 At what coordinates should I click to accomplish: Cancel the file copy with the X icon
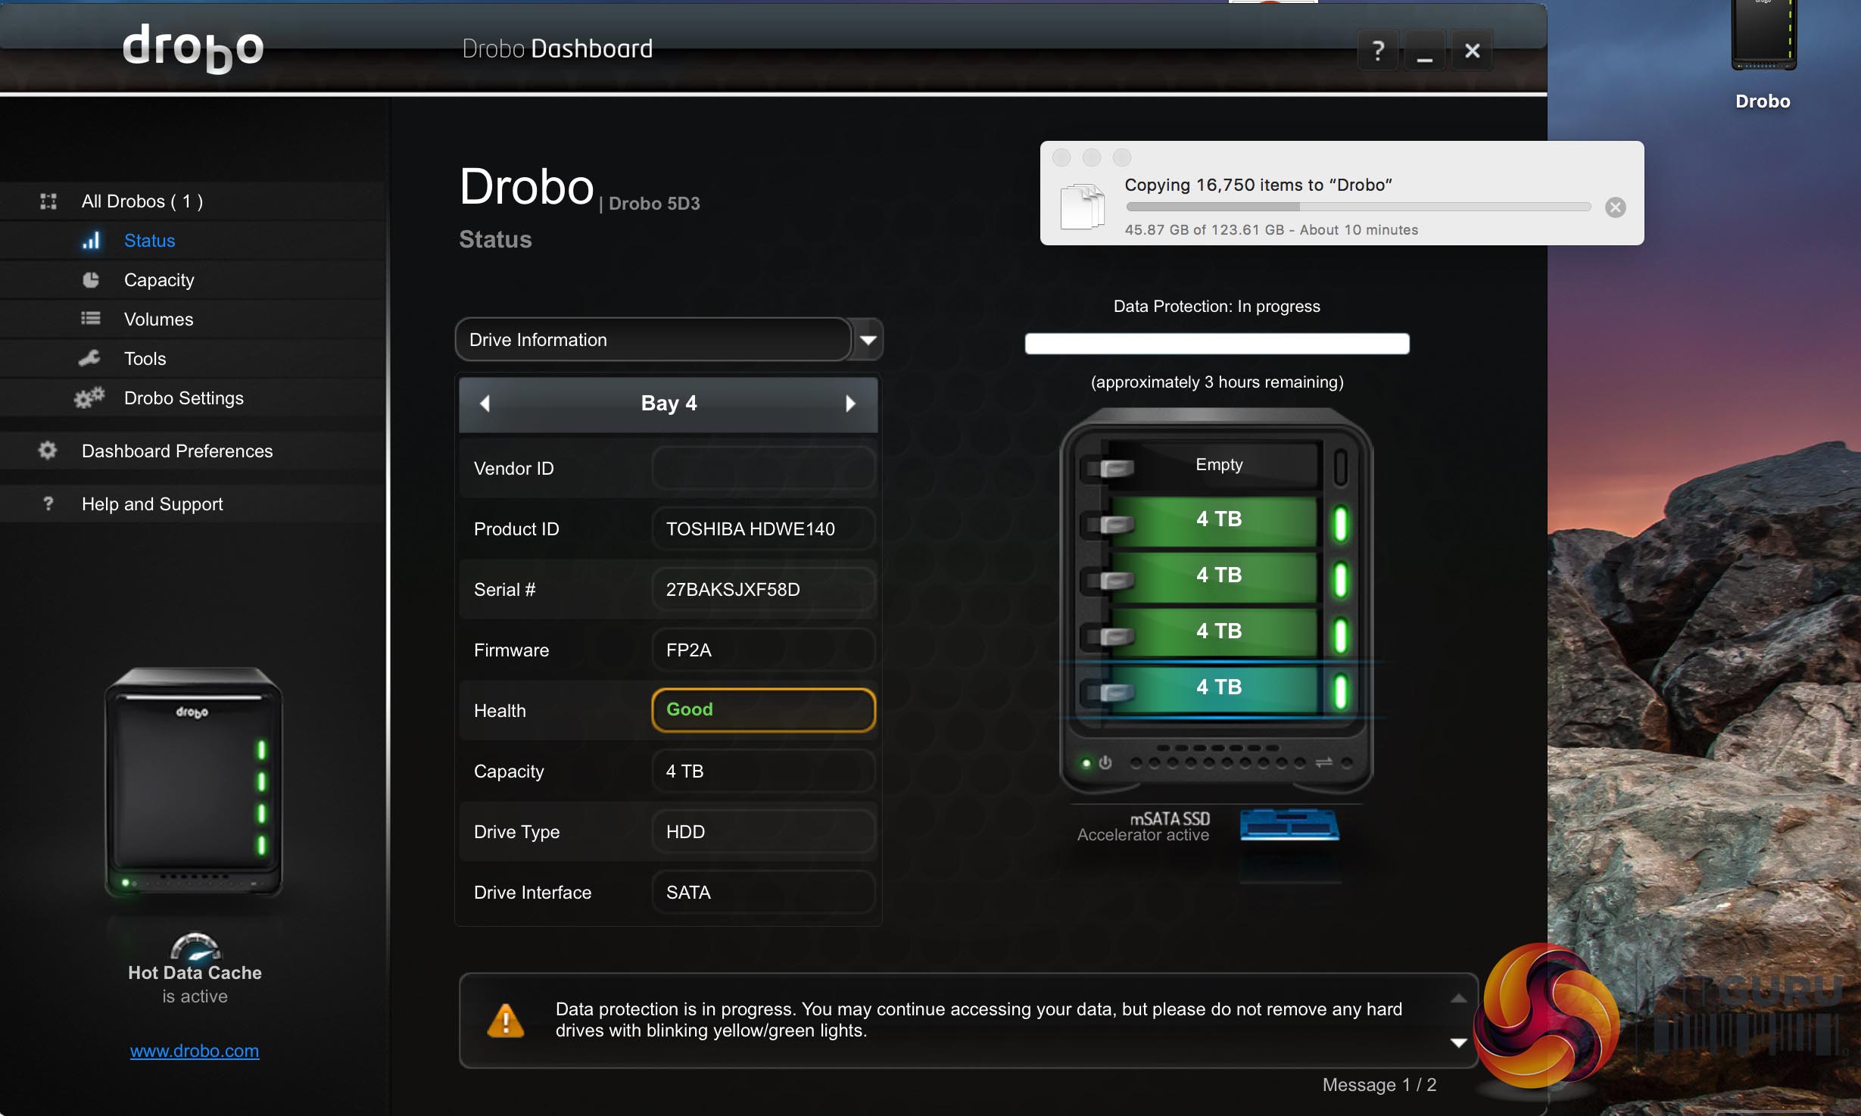(x=1615, y=207)
